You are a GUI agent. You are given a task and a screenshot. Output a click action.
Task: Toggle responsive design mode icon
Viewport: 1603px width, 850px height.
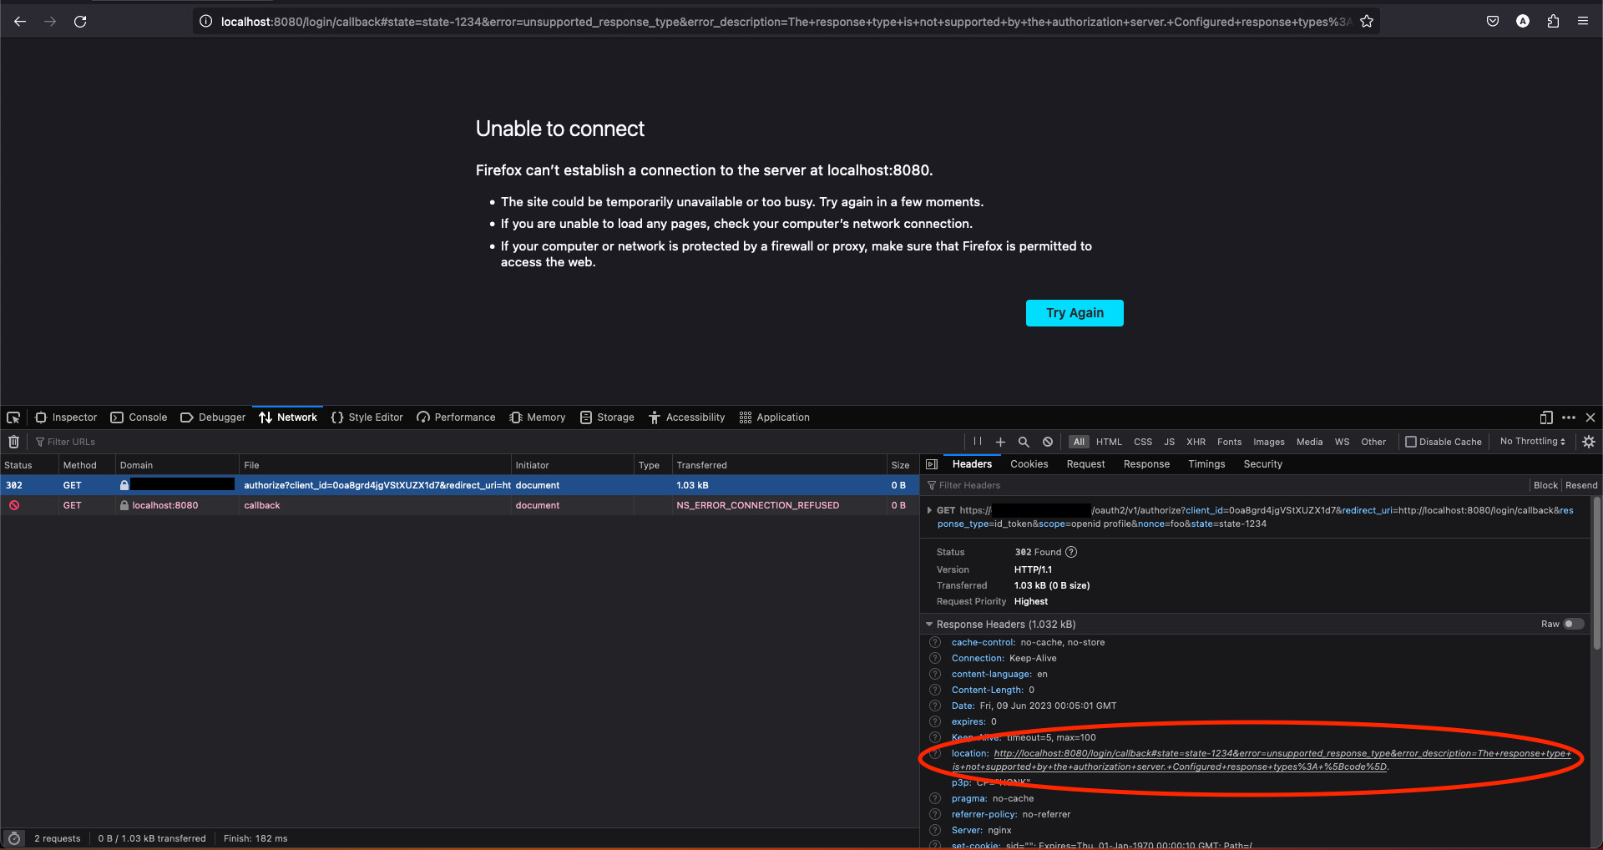pos(1545,417)
